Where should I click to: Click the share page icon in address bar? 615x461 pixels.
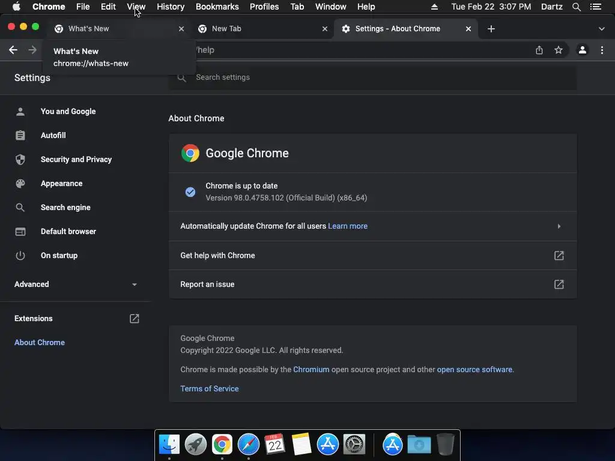[x=539, y=50]
